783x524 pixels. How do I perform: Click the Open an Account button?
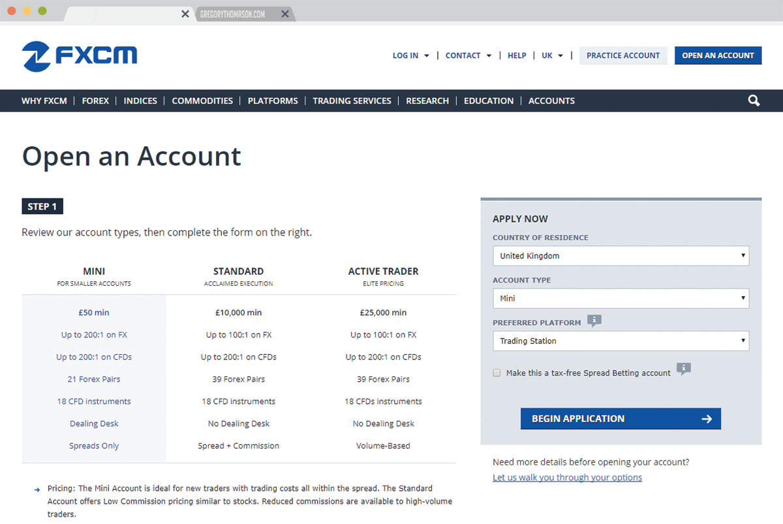tap(718, 55)
